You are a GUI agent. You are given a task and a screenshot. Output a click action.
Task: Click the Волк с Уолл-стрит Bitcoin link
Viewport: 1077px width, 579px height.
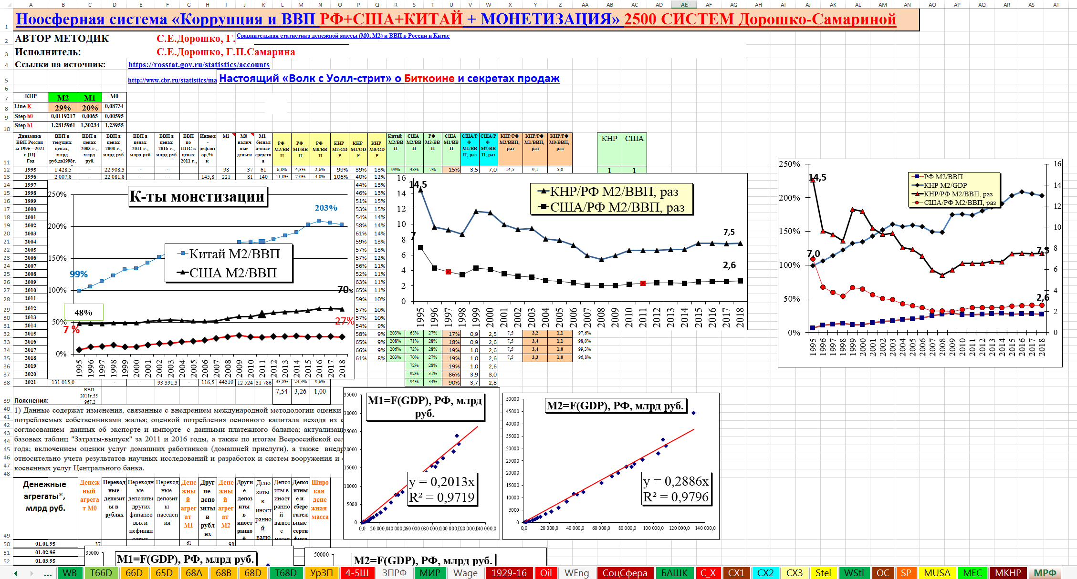[x=389, y=78]
